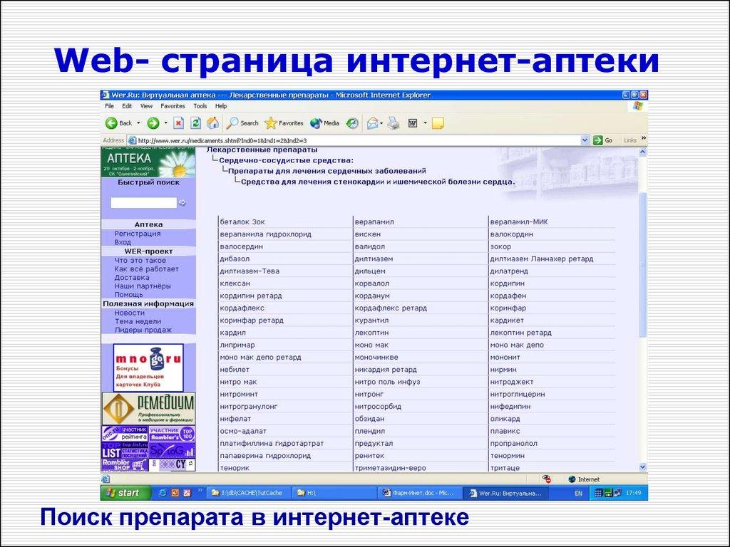
Task: Open the Home page icon
Action: [214, 123]
